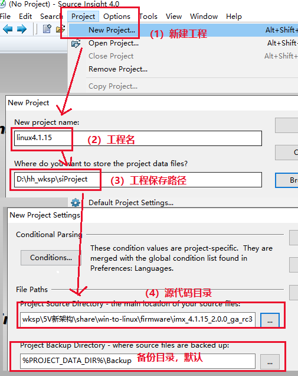The width and height of the screenshot is (298, 376).
Task: Click the open folder toolbar icon
Action: pos(60,29)
